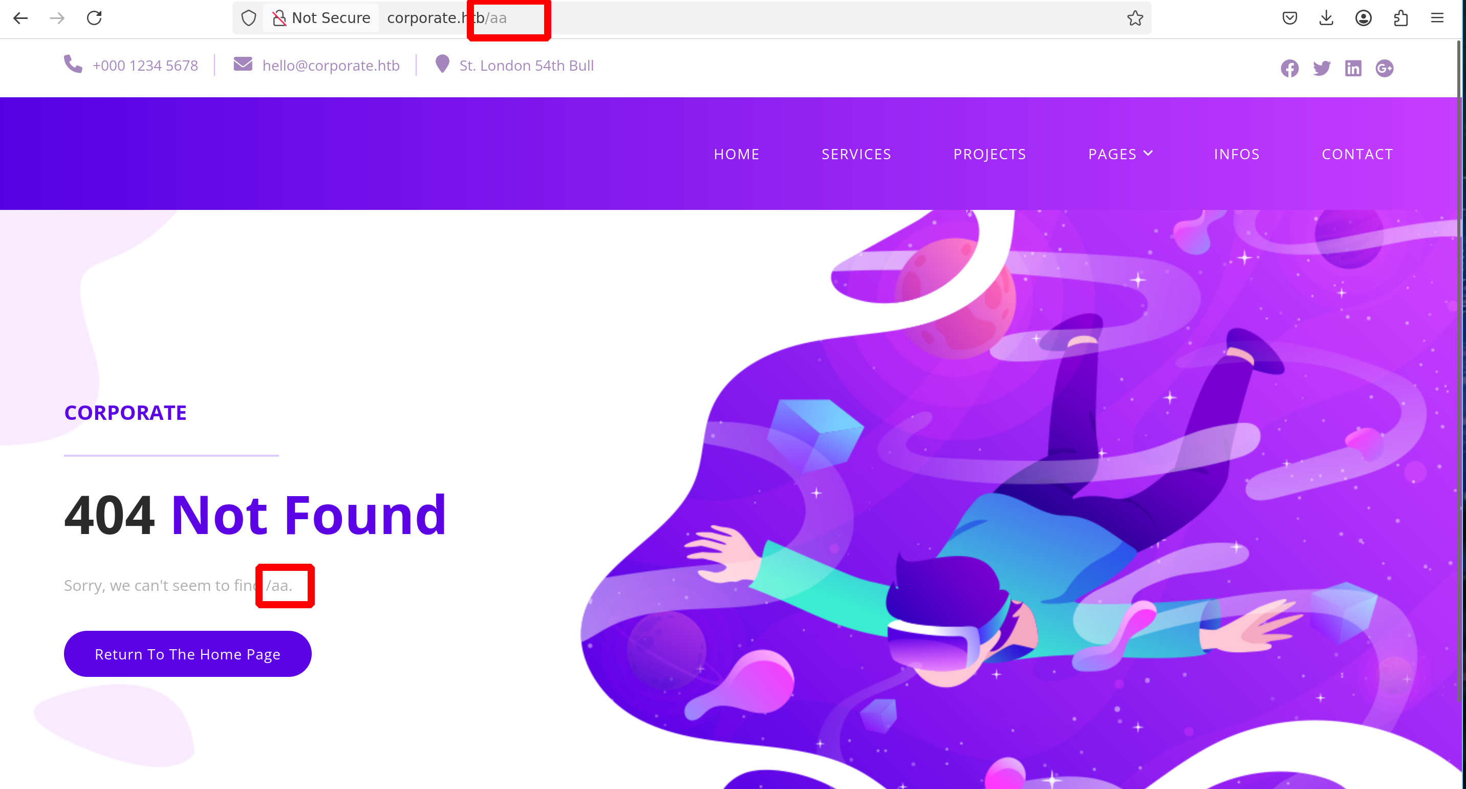Image resolution: width=1466 pixels, height=789 pixels.
Task: Click the Not Secure connection indicator
Action: (x=321, y=18)
